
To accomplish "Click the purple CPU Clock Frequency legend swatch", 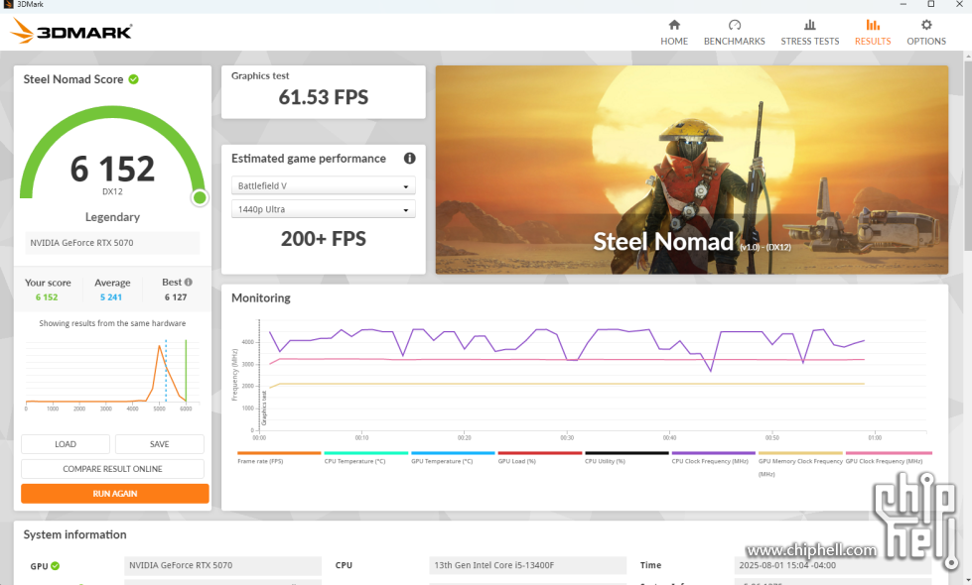I will (714, 453).
